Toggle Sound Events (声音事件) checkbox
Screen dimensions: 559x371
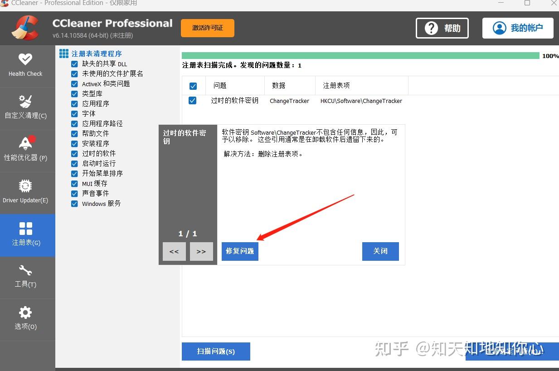(74, 194)
